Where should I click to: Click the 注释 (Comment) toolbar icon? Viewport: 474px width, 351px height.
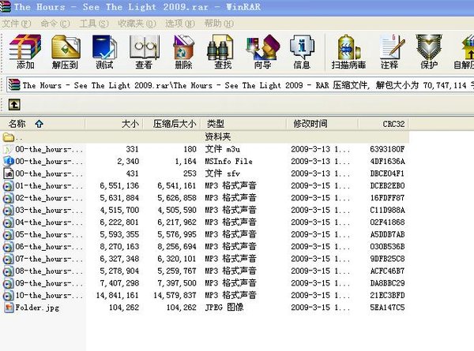(392, 47)
